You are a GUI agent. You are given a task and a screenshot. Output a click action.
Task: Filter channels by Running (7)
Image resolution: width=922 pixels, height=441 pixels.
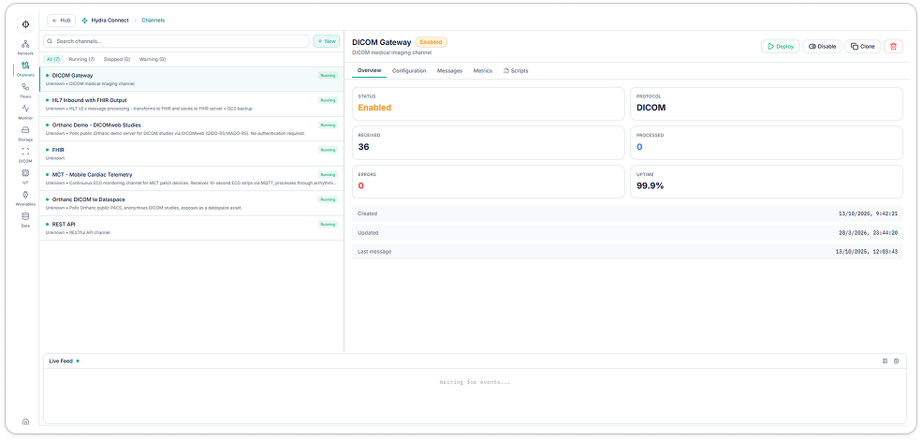(x=81, y=59)
